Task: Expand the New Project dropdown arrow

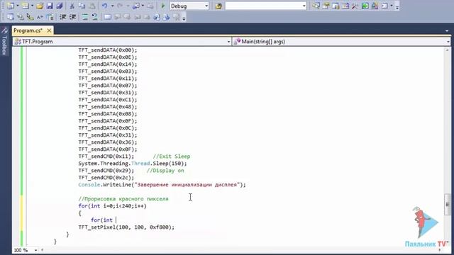Action: coord(18,6)
